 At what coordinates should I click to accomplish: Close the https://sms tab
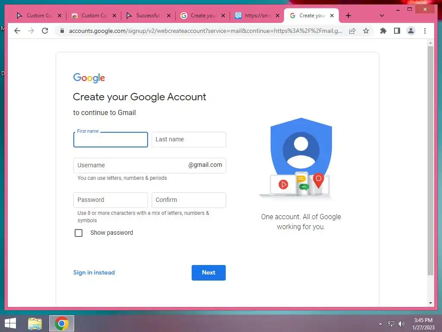pyautogui.click(x=278, y=16)
